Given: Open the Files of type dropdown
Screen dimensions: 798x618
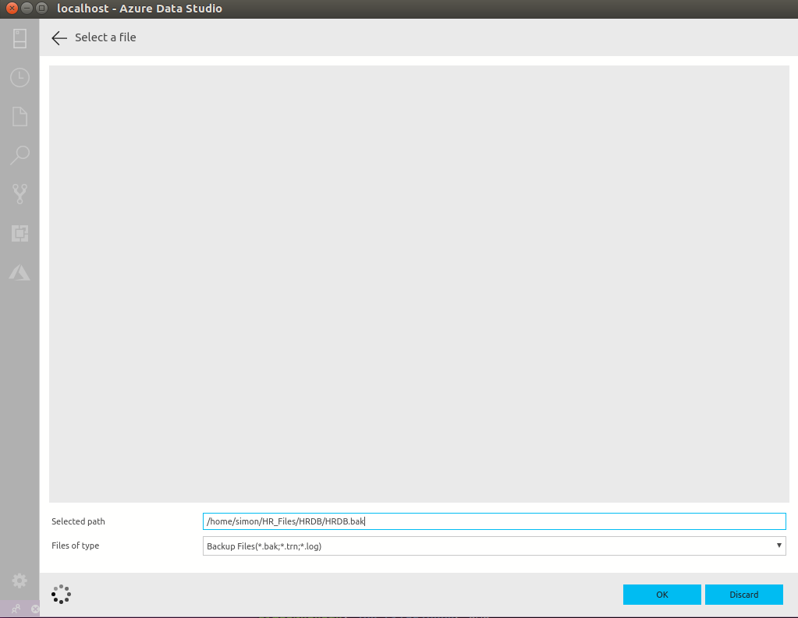Looking at the screenshot, I should [495, 546].
